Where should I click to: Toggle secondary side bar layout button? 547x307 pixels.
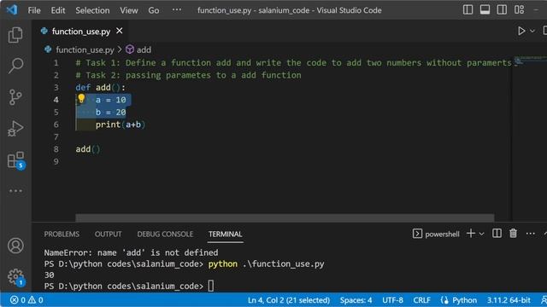coord(502,9)
